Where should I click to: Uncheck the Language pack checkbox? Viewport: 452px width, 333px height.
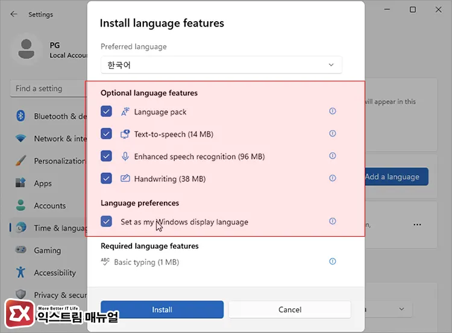(107, 111)
